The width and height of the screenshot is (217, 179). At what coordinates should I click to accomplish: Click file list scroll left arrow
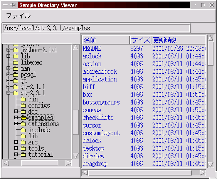pyautogui.click(x=85, y=172)
